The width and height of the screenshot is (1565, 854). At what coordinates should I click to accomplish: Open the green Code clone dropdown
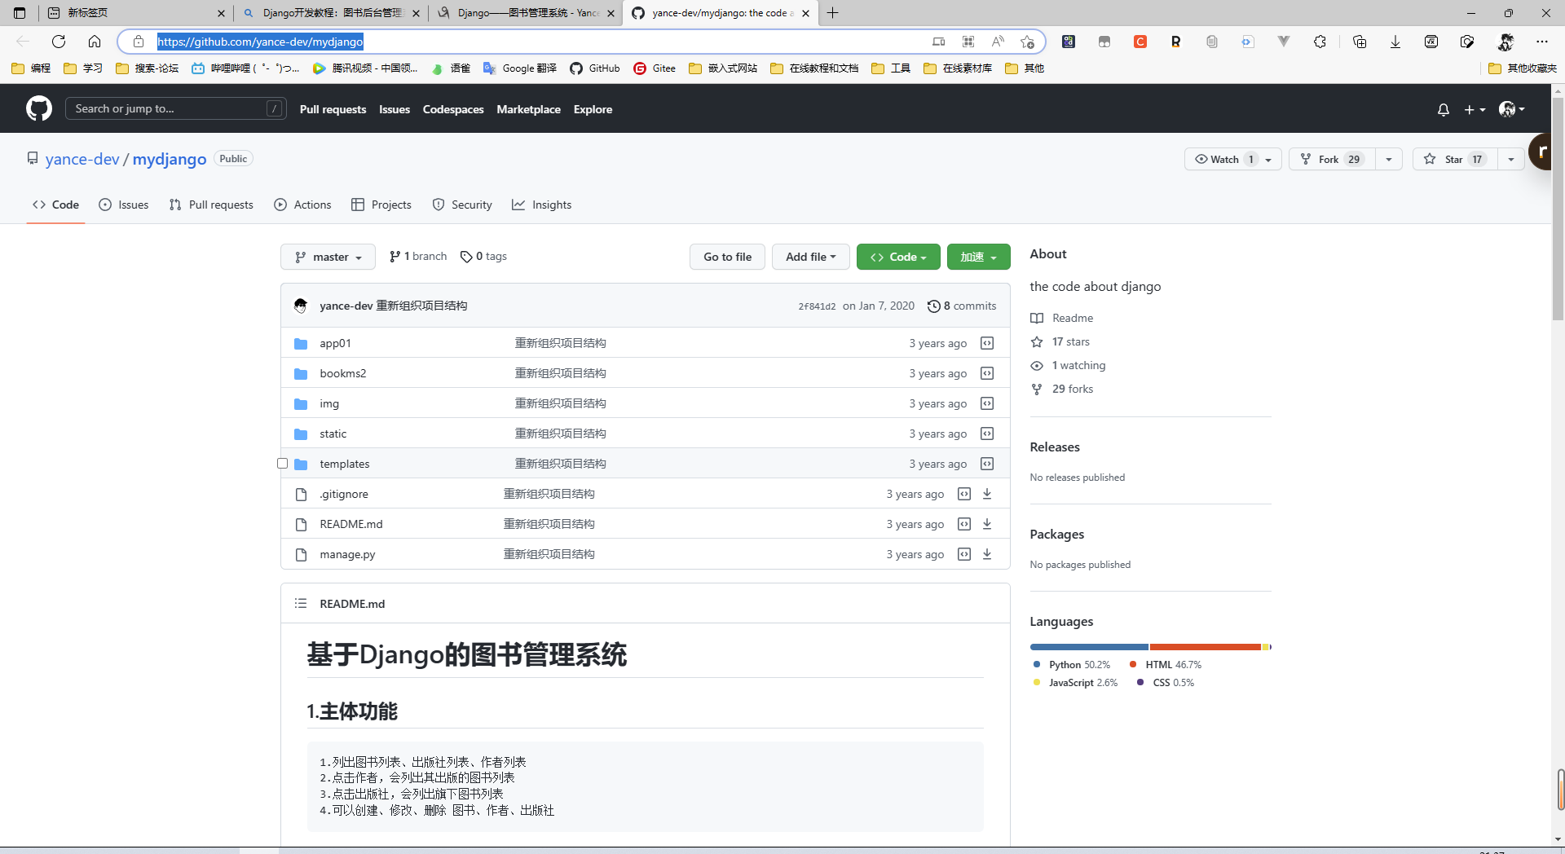click(x=898, y=257)
